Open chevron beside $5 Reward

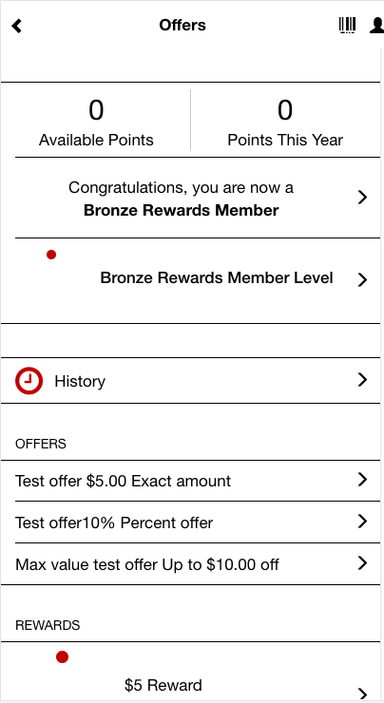(362, 693)
